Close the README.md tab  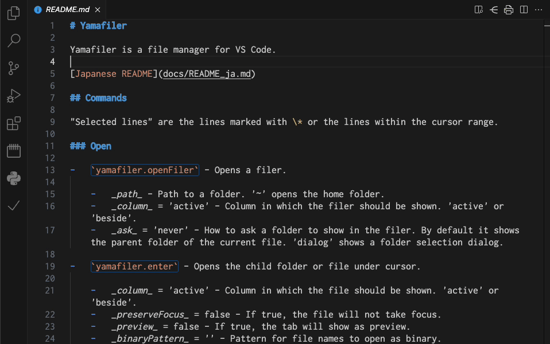[98, 10]
